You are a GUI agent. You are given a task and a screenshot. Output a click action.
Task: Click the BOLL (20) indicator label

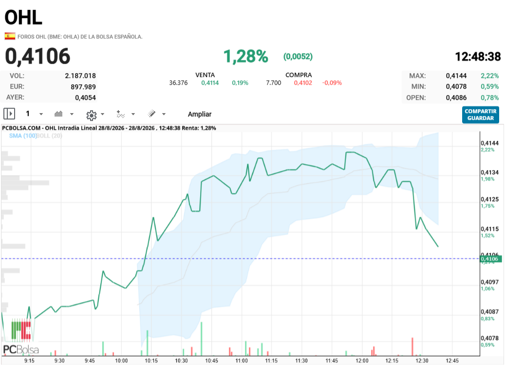click(x=49, y=135)
